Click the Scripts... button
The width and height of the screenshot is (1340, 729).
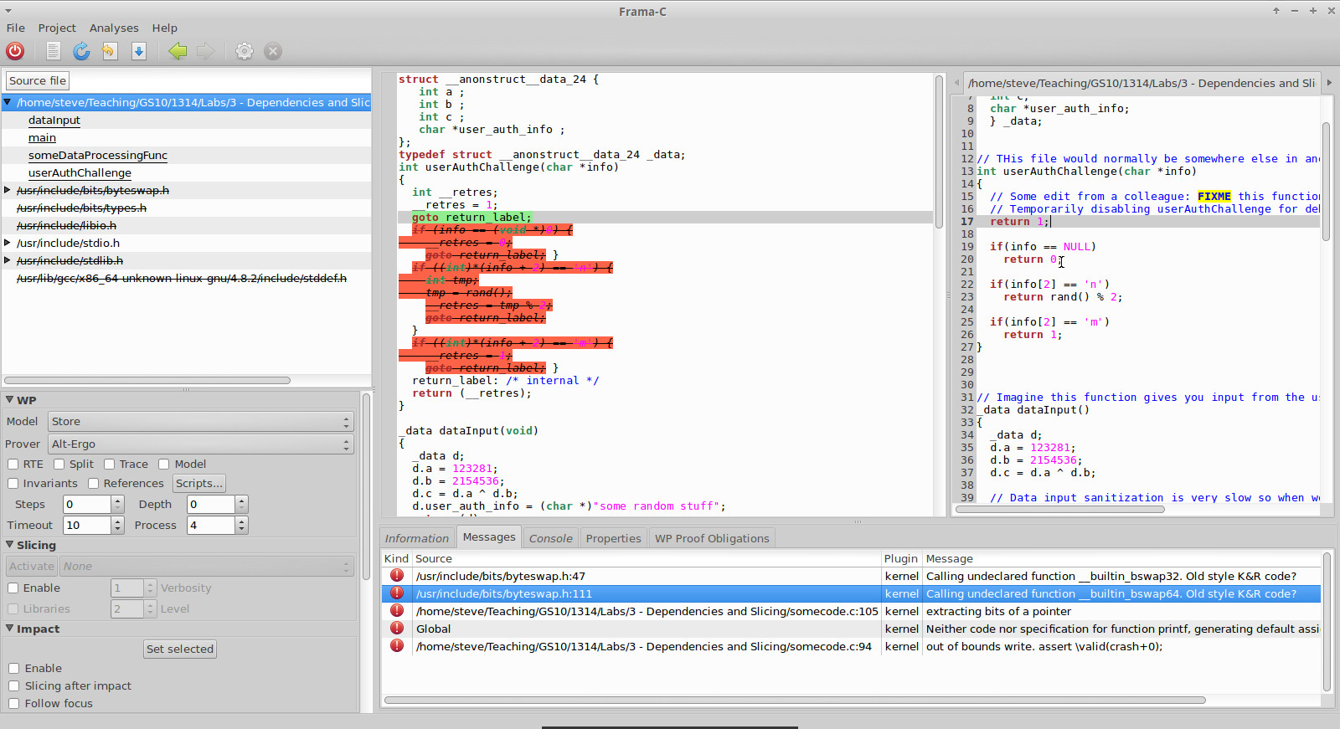[199, 484]
